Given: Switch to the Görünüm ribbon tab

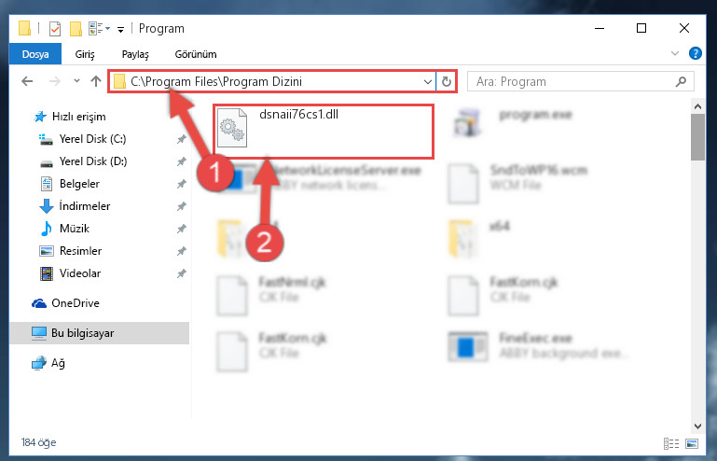Looking at the screenshot, I should click(x=196, y=54).
